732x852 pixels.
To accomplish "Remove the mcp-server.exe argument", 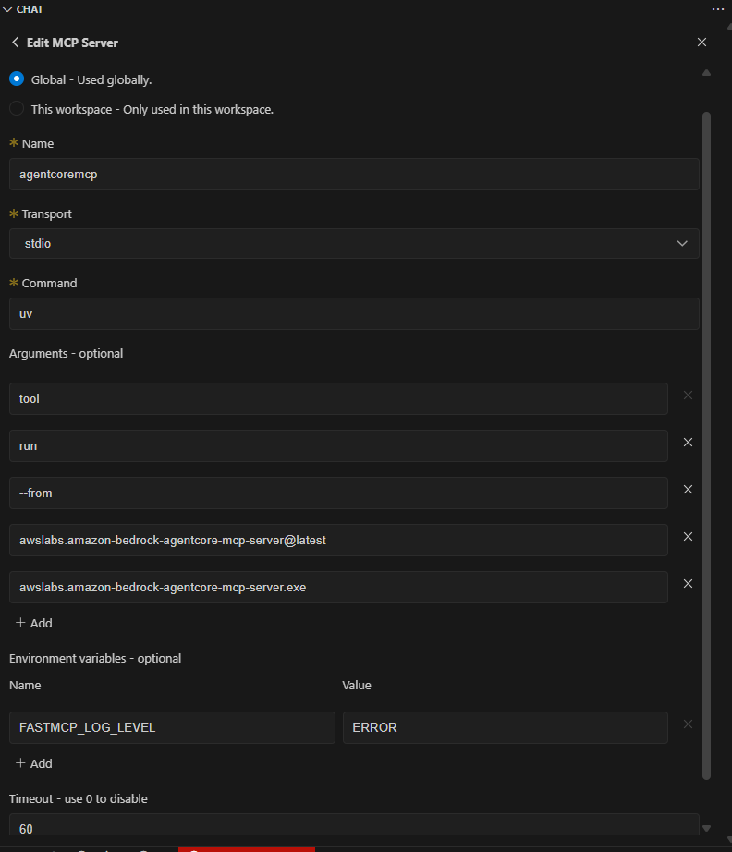I will (688, 584).
